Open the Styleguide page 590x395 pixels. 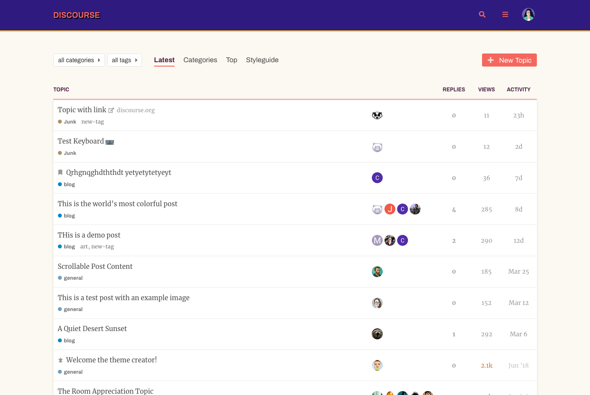pyautogui.click(x=262, y=60)
